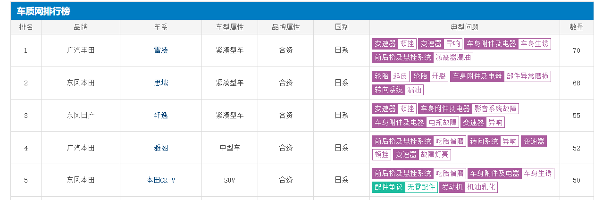Click the 车质网排行榜 title bar

(302, 11)
